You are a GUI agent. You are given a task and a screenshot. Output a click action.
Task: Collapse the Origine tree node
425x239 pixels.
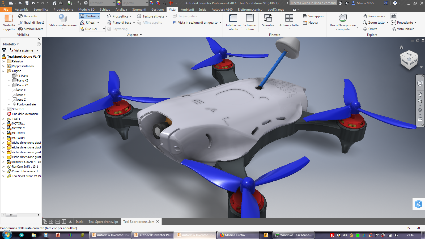3,71
